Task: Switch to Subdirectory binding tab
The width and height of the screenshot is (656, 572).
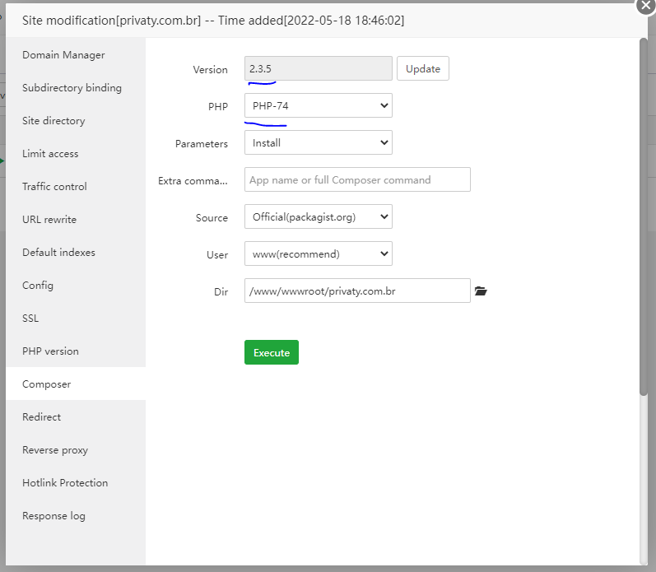Action: (x=72, y=88)
